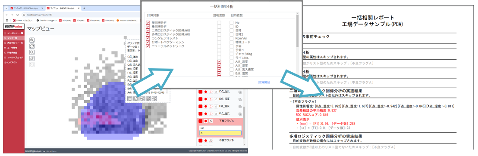Screen dimensions: 478x156
Task: Click the Chrome new tab plus button
Action: (84, 8)
